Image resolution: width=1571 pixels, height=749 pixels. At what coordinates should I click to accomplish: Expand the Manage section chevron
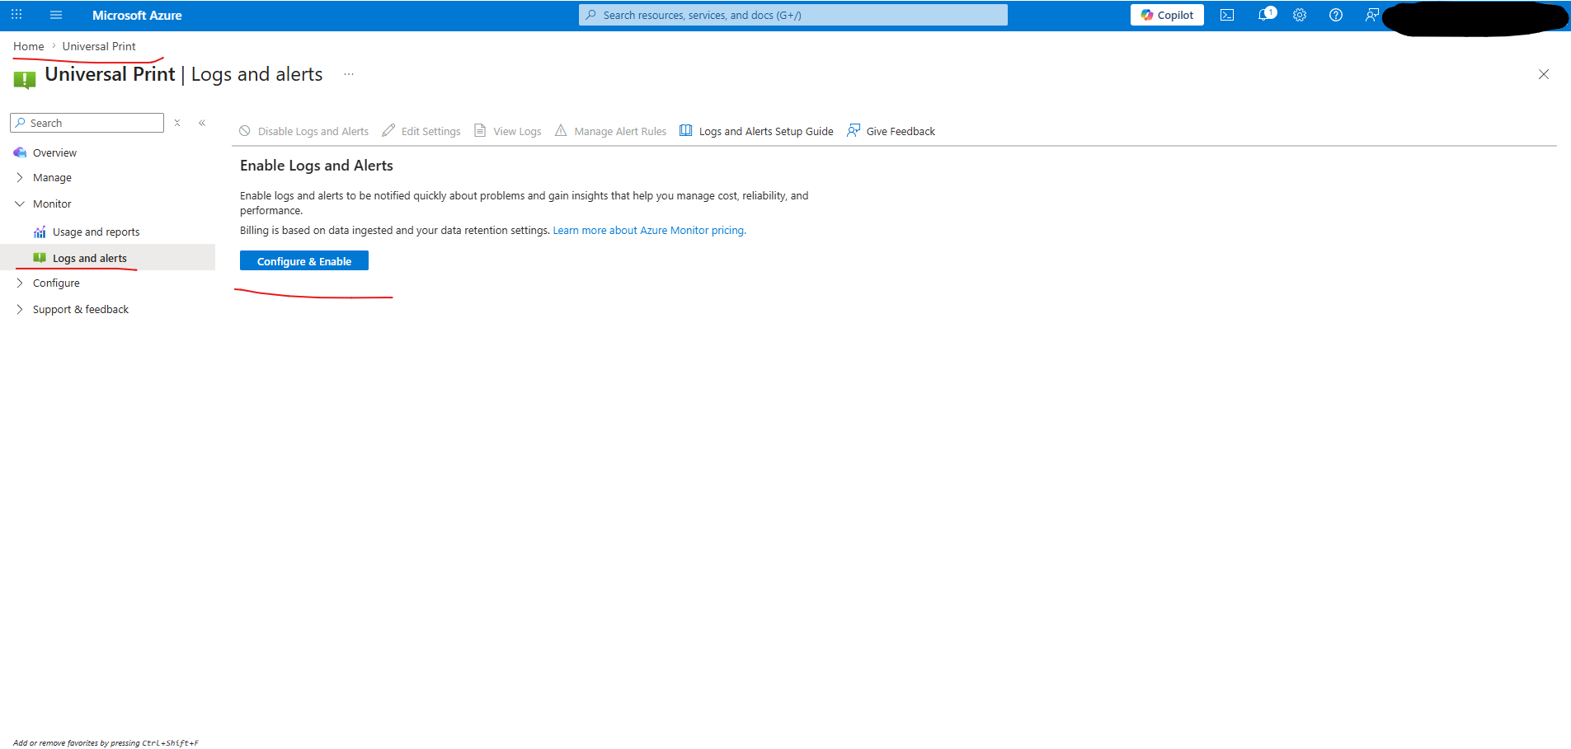[20, 177]
